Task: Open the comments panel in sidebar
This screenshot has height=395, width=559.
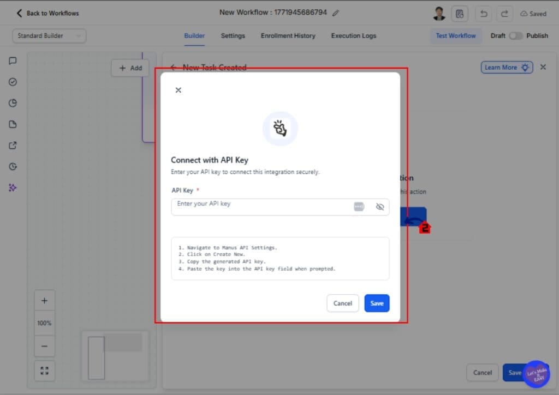Action: tap(13, 60)
